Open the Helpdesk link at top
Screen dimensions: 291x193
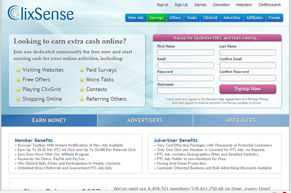tap(244, 5)
